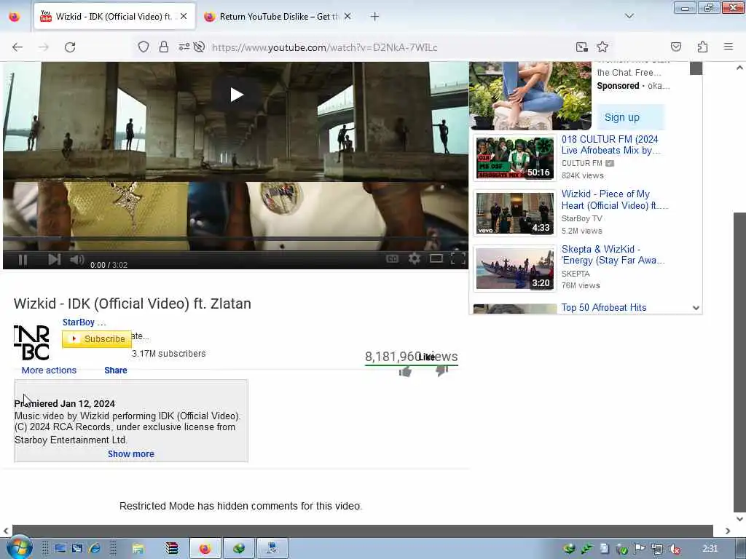The height and width of the screenshot is (559, 746).
Task: Click the autoplay blocked icon
Action: (200, 47)
